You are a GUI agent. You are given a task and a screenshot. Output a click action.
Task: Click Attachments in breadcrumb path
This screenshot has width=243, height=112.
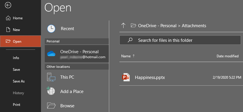tap(194, 25)
